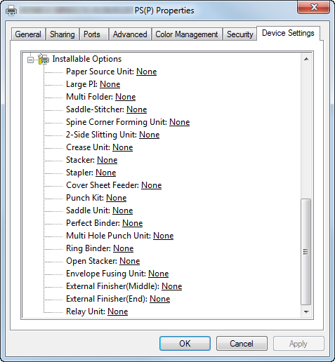
Task: Click the scrollbar down arrow
Action: (x=306, y=311)
